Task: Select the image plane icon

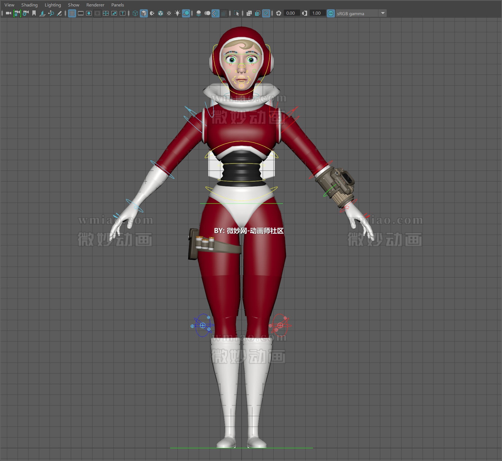Action: pos(42,13)
